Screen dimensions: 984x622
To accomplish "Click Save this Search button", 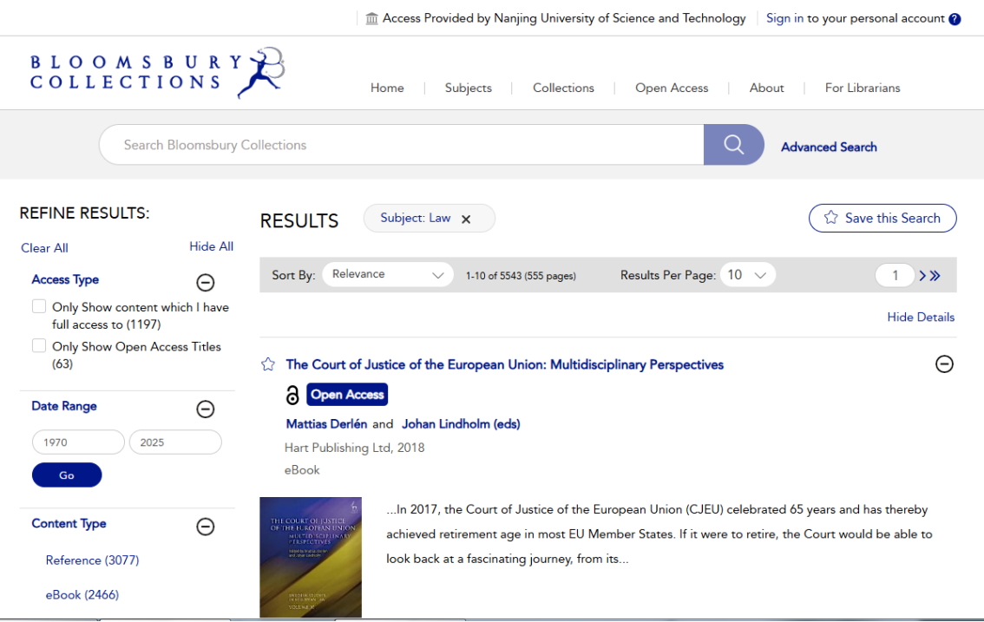I will (x=882, y=218).
